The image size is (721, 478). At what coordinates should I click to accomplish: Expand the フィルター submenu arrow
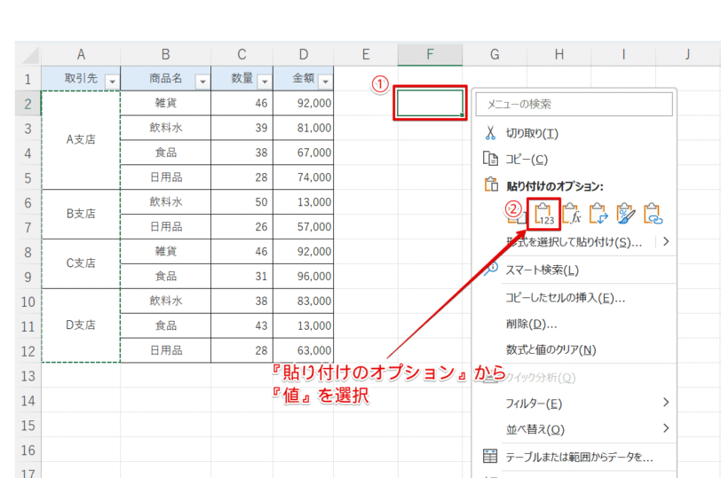[x=666, y=403]
